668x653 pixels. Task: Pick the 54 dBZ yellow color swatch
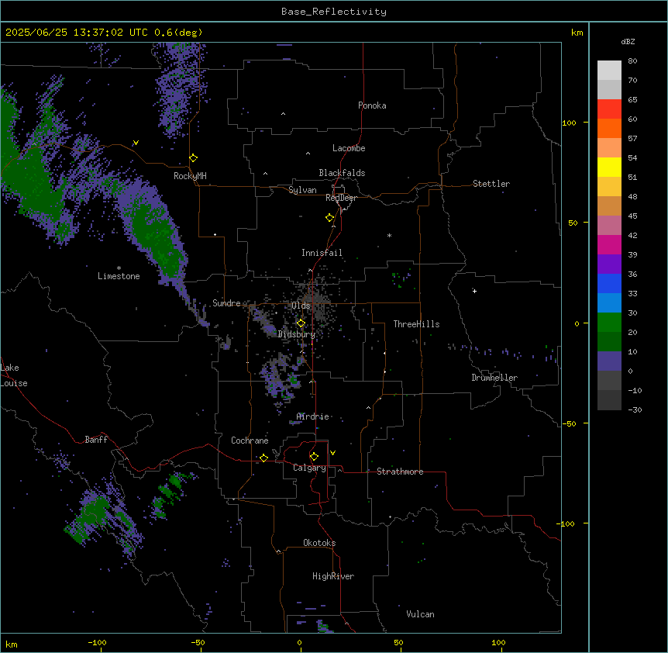point(609,167)
